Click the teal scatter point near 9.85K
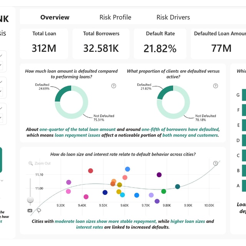This screenshot has width=246, height=246. tap(178, 186)
